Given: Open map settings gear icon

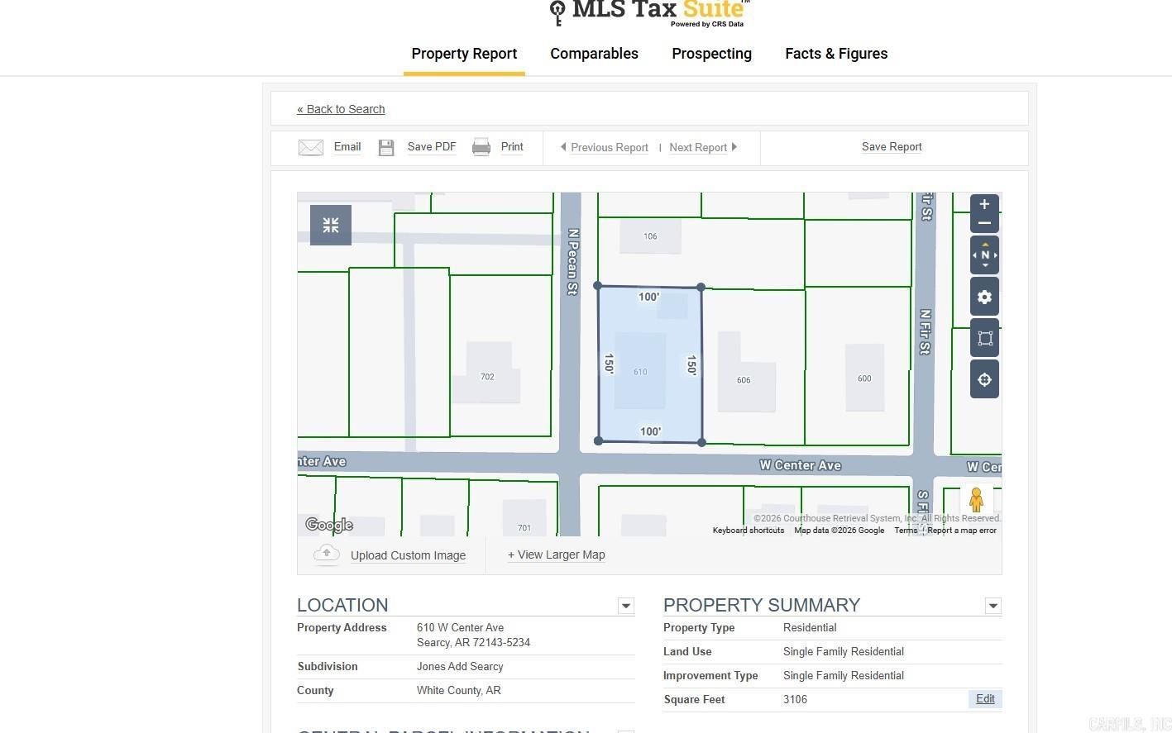Looking at the screenshot, I should (984, 297).
